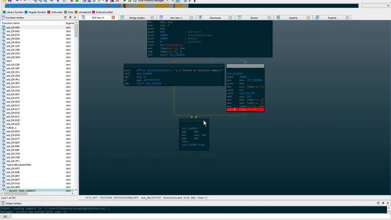This screenshot has height=220, width=391.
Task: Open the navigation band dropdown at right
Action: tap(389, 5)
